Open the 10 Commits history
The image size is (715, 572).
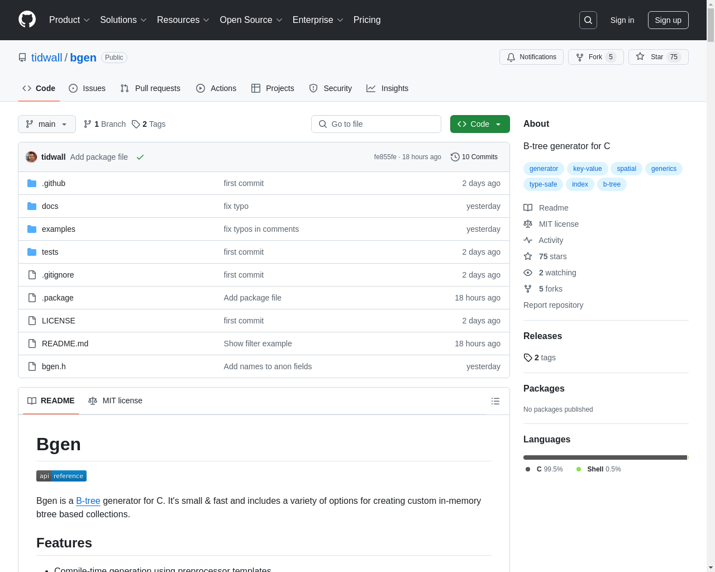(x=474, y=157)
